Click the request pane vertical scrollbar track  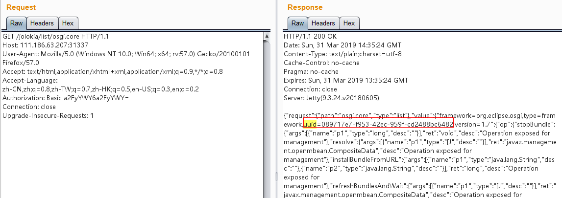267,122
